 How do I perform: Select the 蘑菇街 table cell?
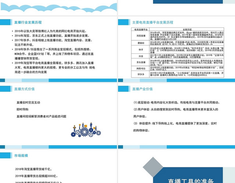(140, 43)
